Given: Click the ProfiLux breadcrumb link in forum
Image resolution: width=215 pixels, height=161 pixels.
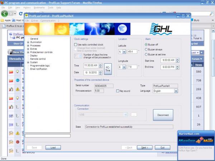Looking at the screenshot, I should (x=18, y=34).
